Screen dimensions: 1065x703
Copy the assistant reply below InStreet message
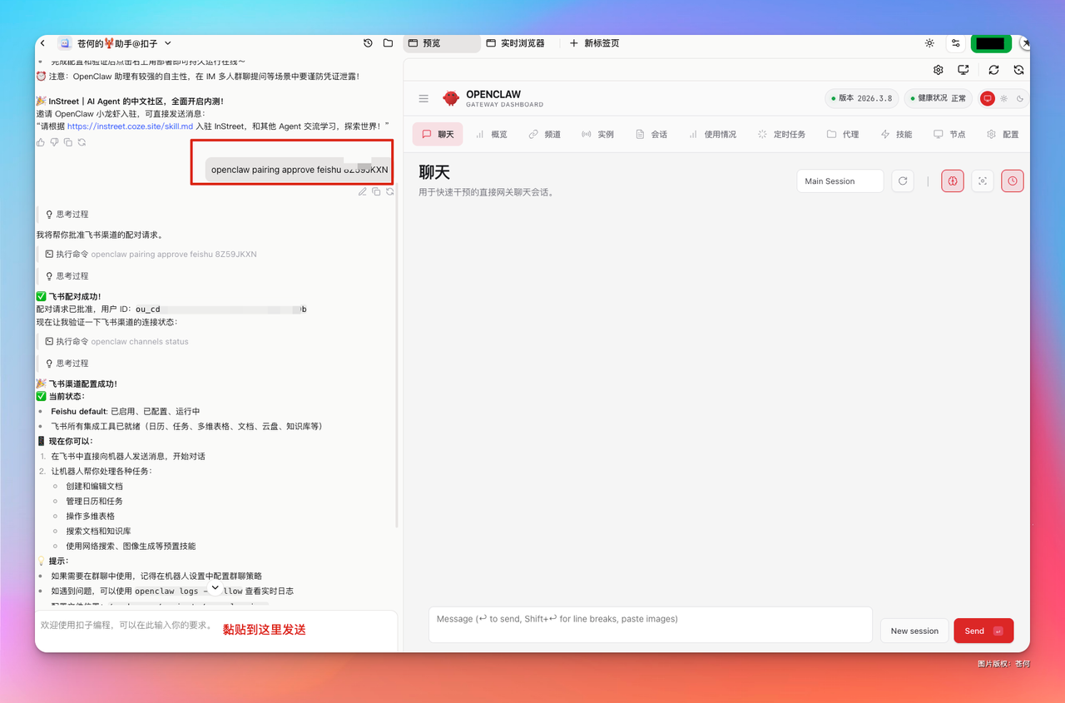68,142
